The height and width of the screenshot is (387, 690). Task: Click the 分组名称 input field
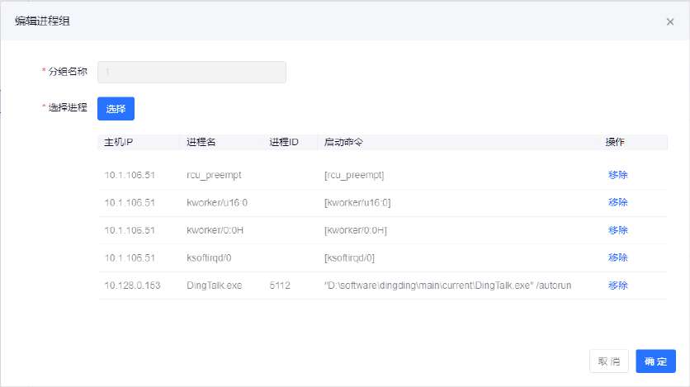191,73
